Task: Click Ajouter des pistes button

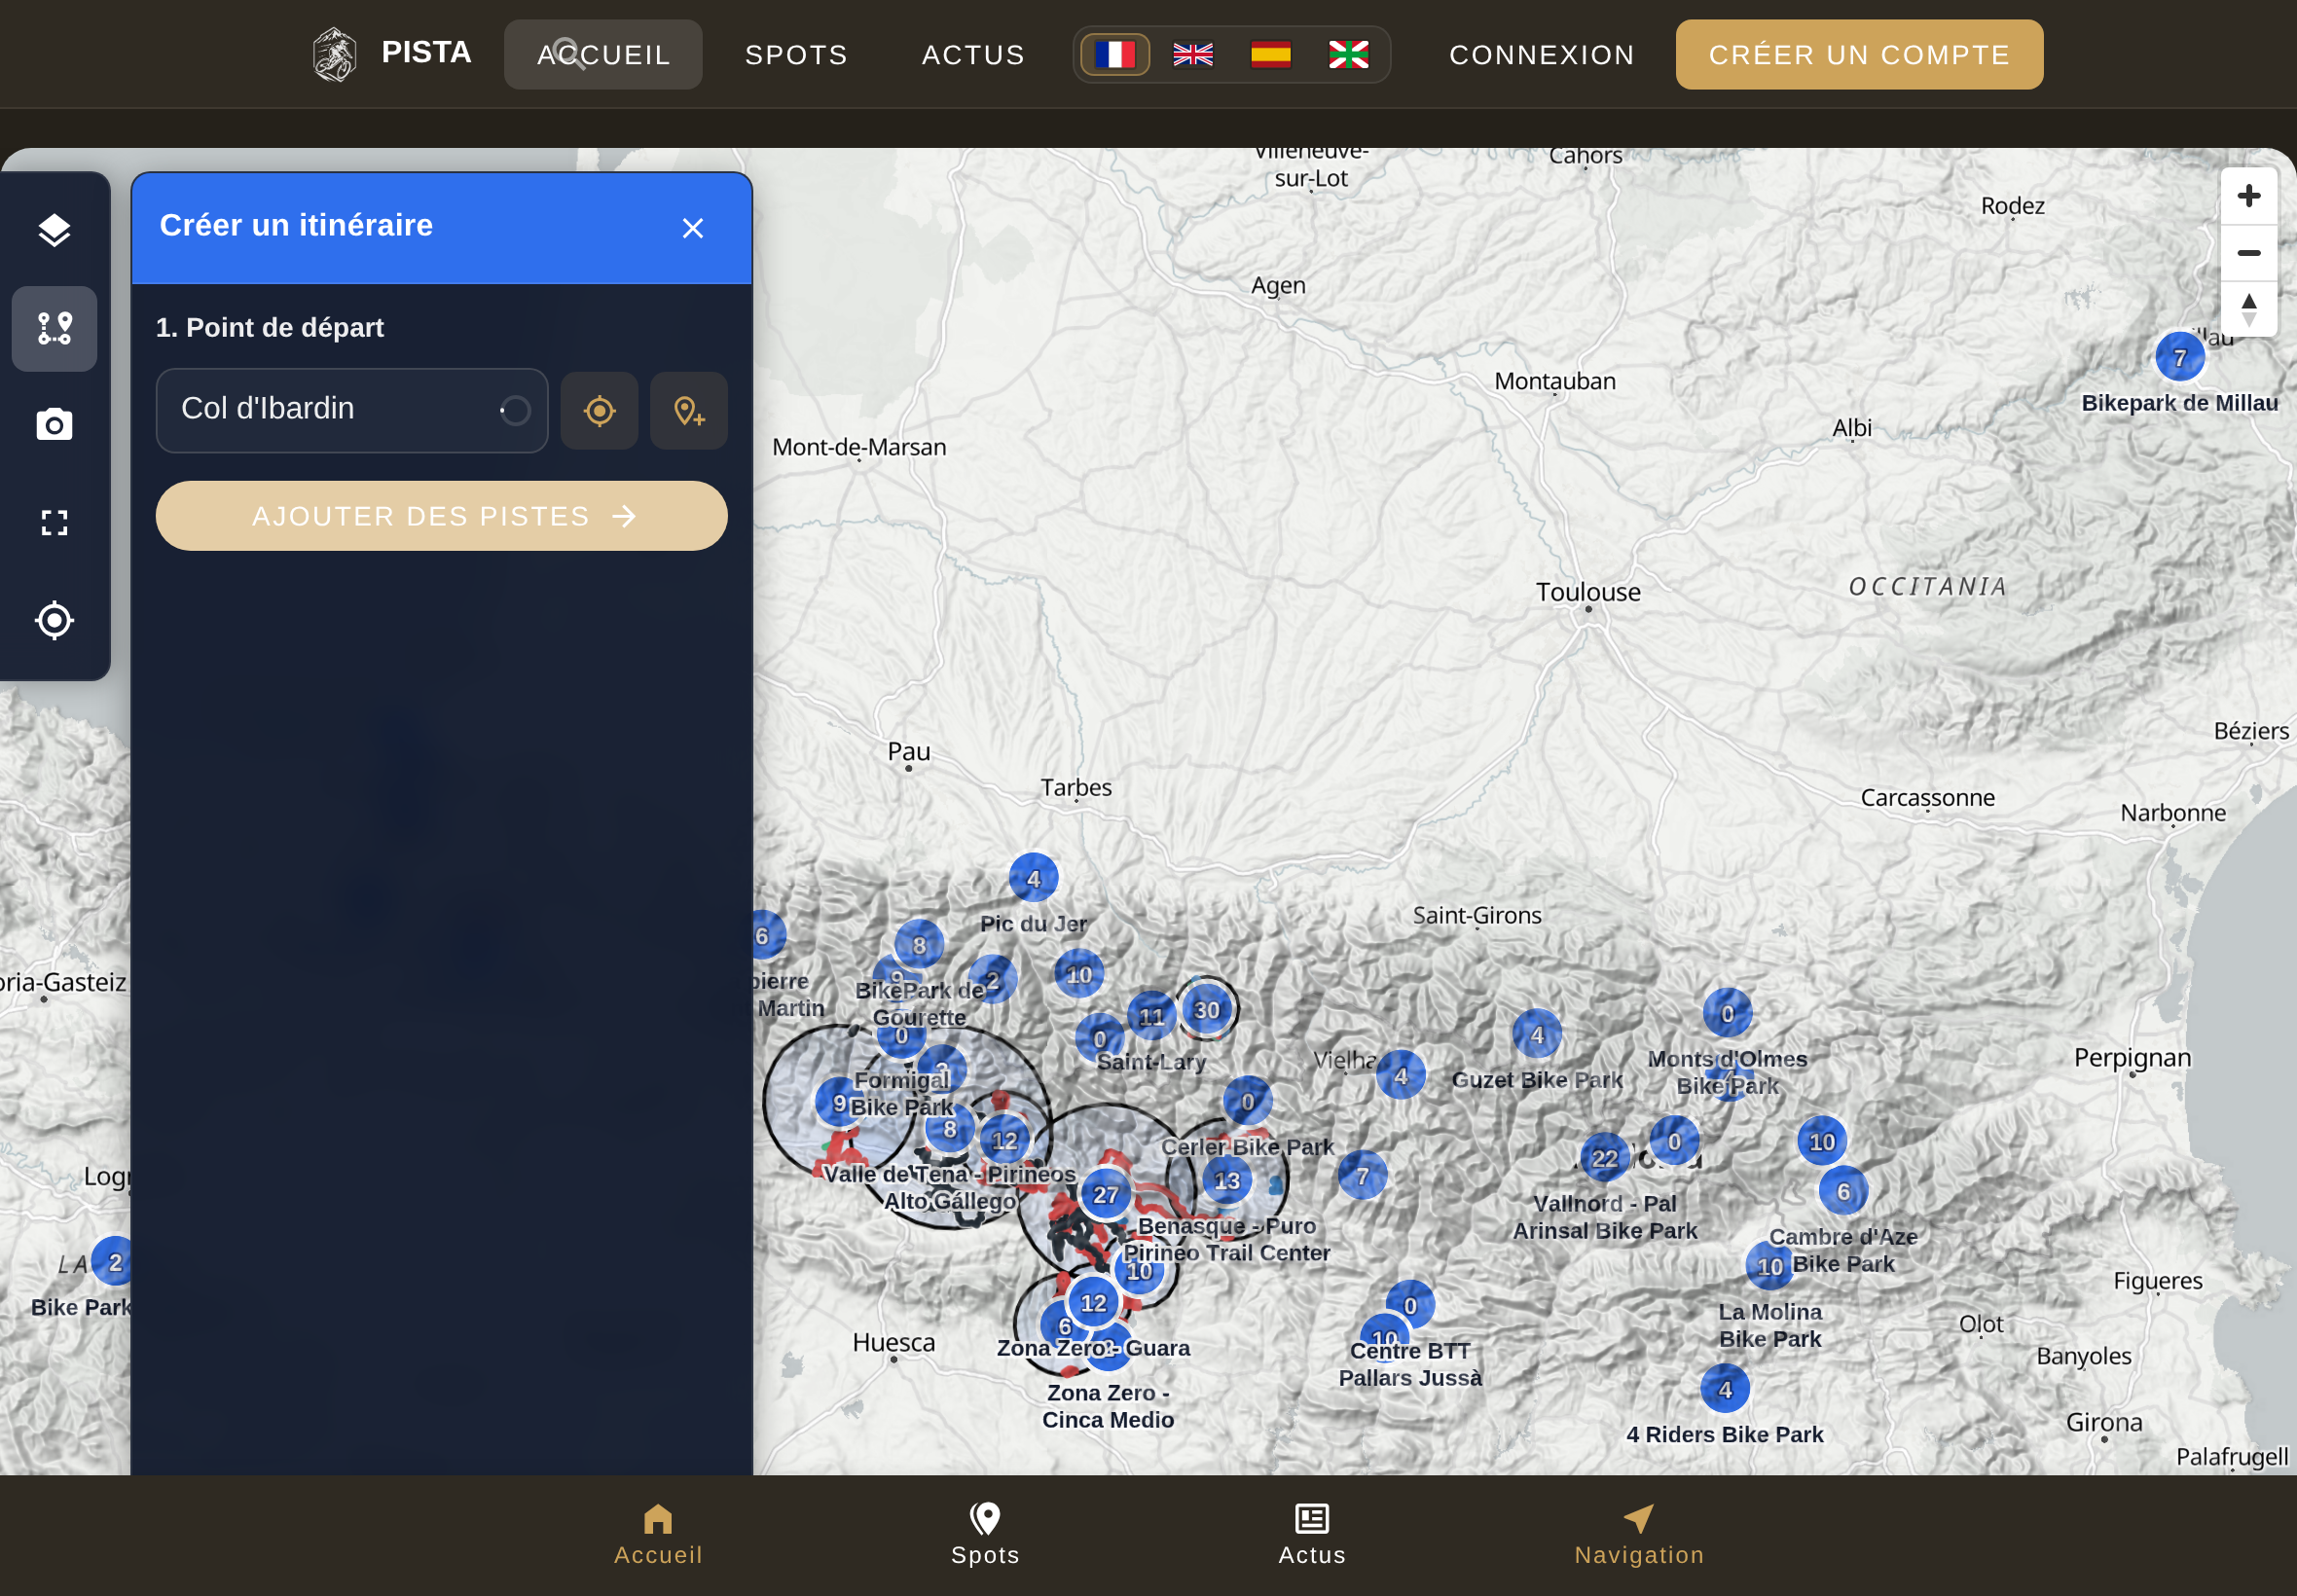Action: coord(441,516)
